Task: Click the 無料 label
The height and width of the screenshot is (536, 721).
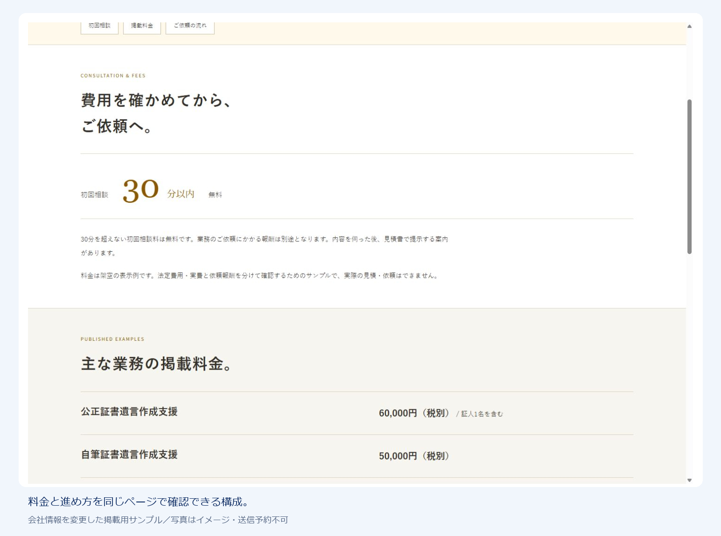Action: tap(215, 195)
